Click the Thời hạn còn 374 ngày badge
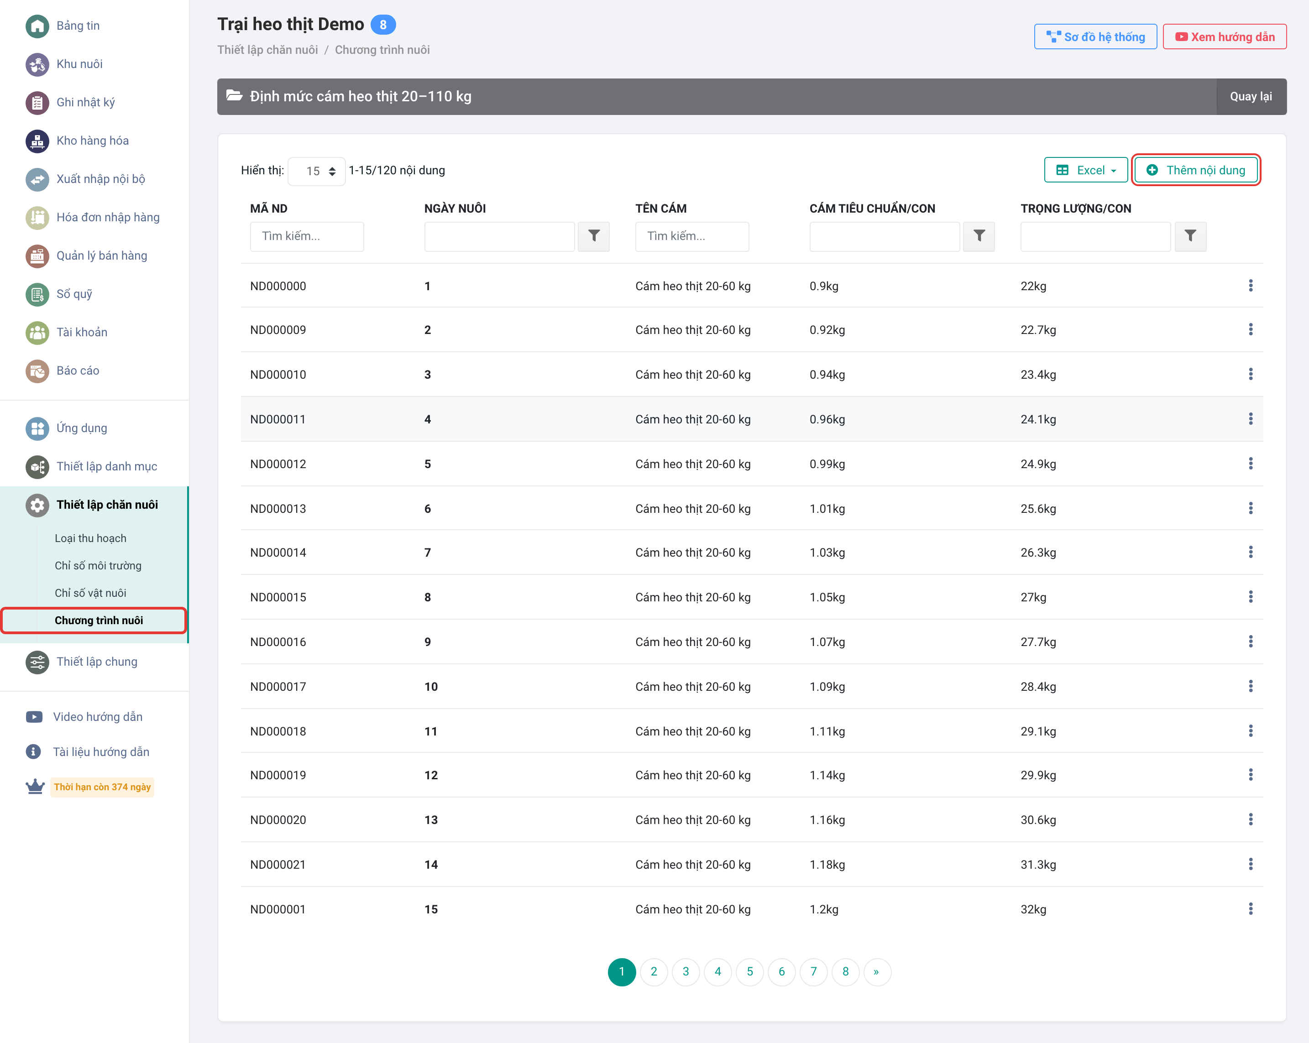The image size is (1309, 1043). tap(102, 787)
